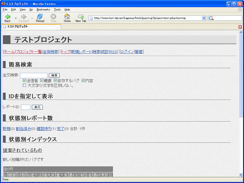Expand the URL address bar dropdown

click(204, 18)
